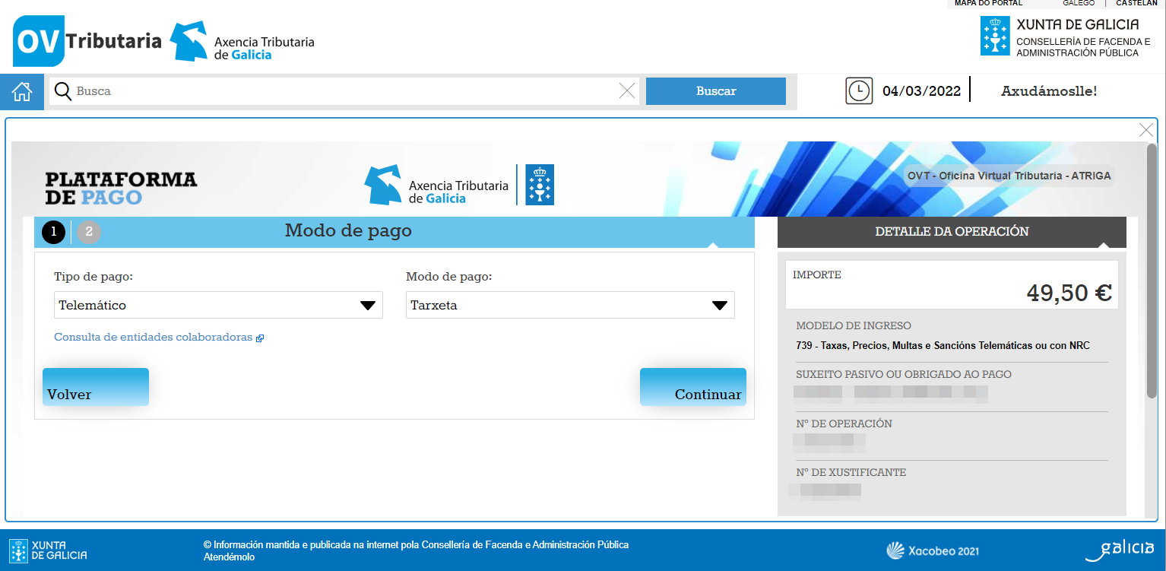Viewport: 1166px width, 571px height.
Task: Clear the search field with X icon
Action: [x=627, y=91]
